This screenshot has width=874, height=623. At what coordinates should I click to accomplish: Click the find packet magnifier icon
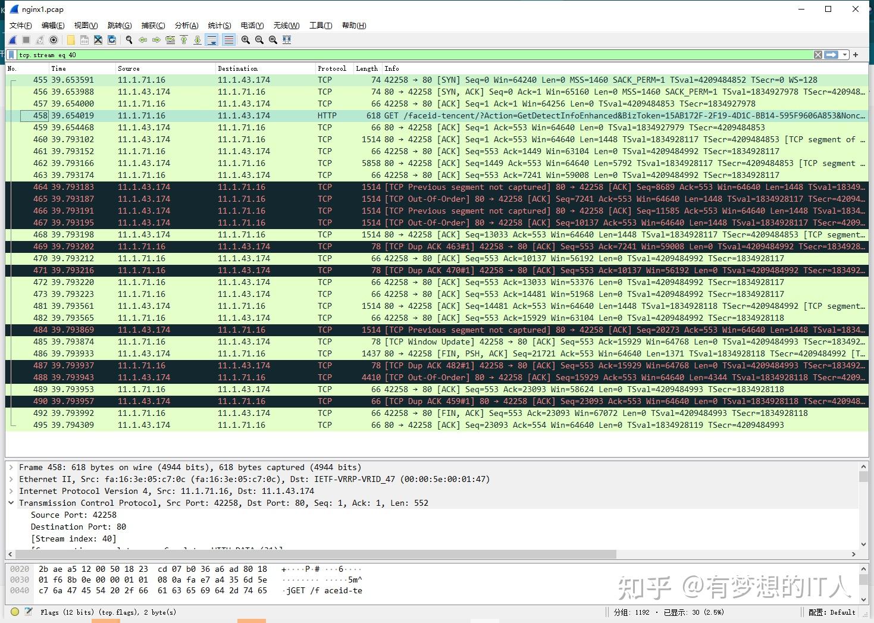[x=129, y=40]
